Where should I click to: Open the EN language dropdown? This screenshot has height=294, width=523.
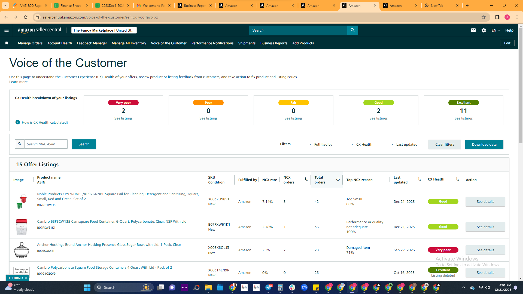click(x=496, y=30)
